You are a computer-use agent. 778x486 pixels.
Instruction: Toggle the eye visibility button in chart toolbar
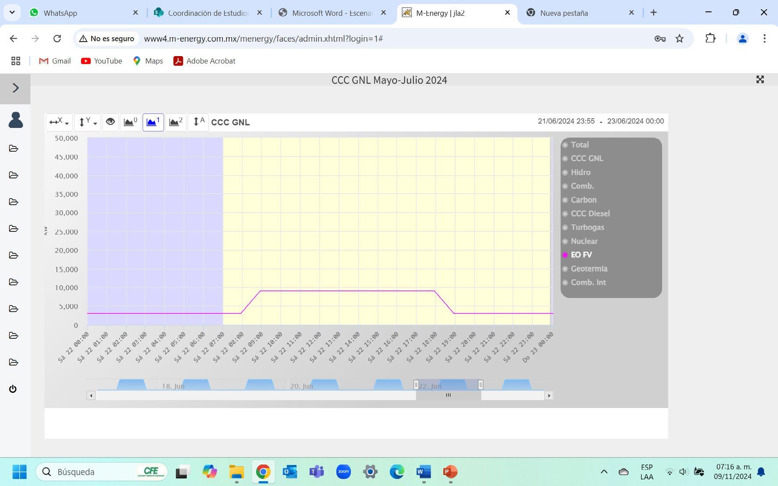(x=110, y=122)
